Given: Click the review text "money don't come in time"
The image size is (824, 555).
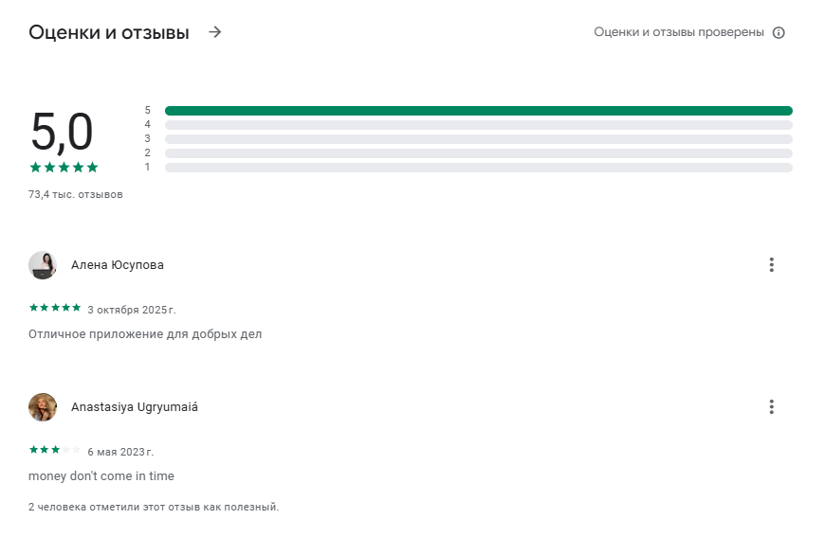Looking at the screenshot, I should [x=101, y=475].
